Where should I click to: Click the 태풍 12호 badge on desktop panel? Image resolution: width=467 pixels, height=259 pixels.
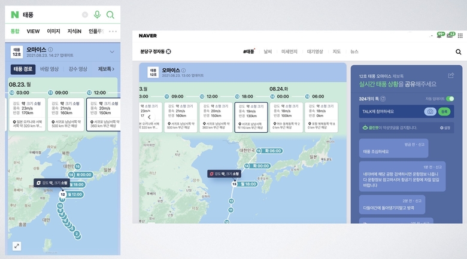pyautogui.click(x=153, y=72)
